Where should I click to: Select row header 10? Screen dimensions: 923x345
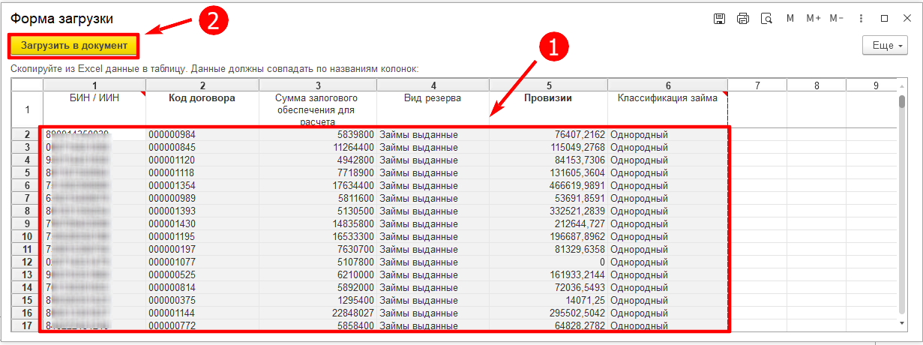[x=27, y=236]
